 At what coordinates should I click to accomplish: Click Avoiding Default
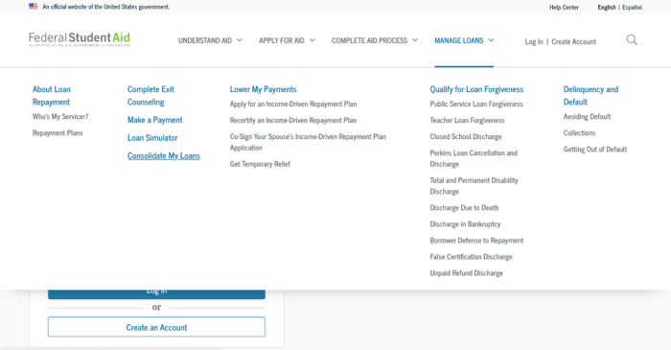click(x=587, y=116)
